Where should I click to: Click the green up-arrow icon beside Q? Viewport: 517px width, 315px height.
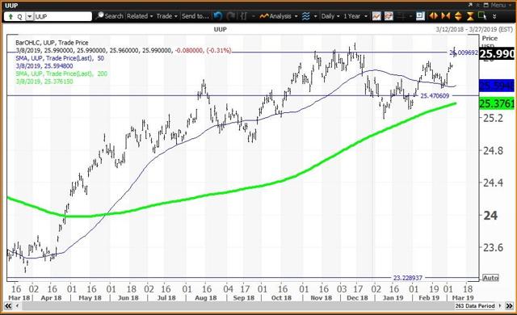(x=11, y=16)
